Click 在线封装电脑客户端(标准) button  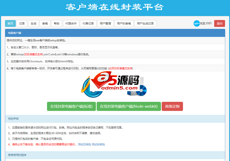coord(71,106)
